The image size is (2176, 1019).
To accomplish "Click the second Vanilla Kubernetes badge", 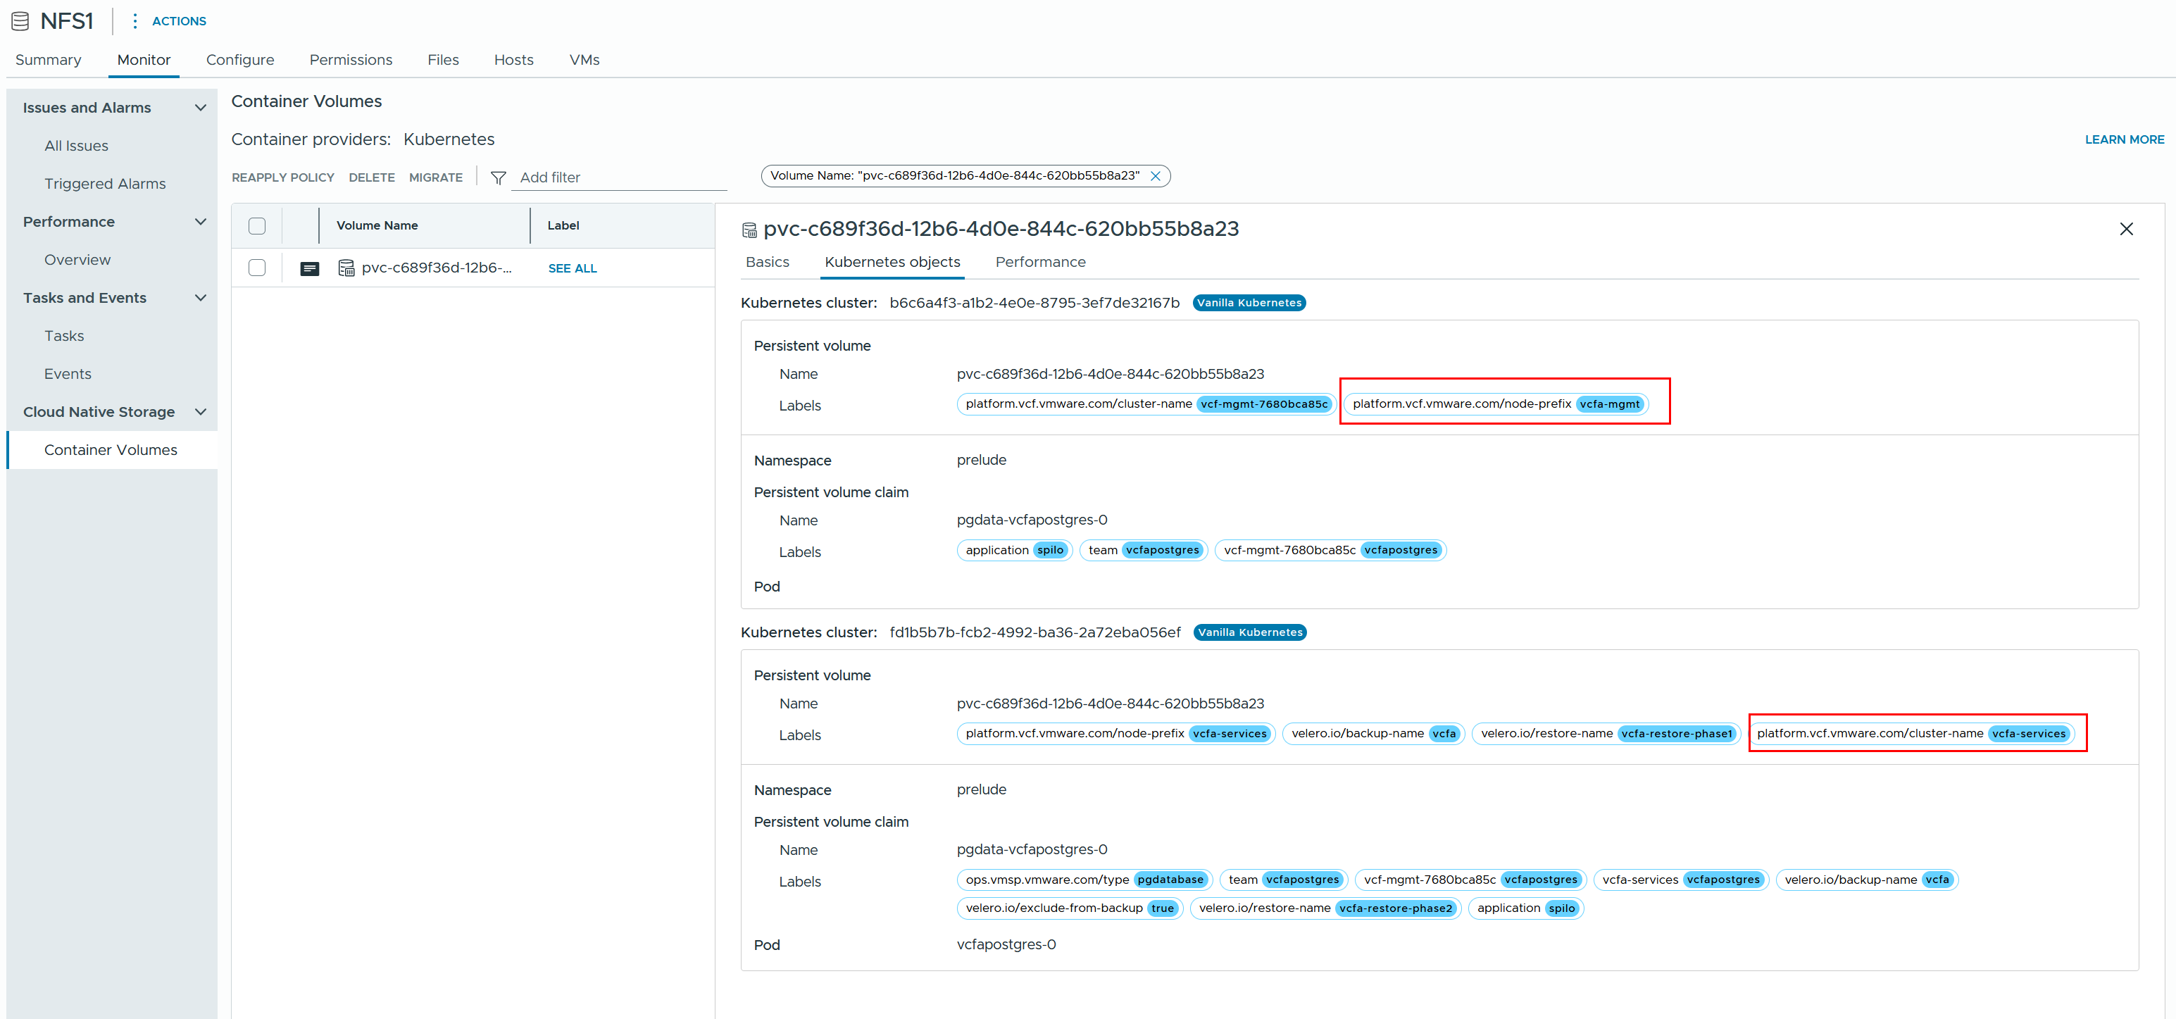I will [x=1249, y=632].
